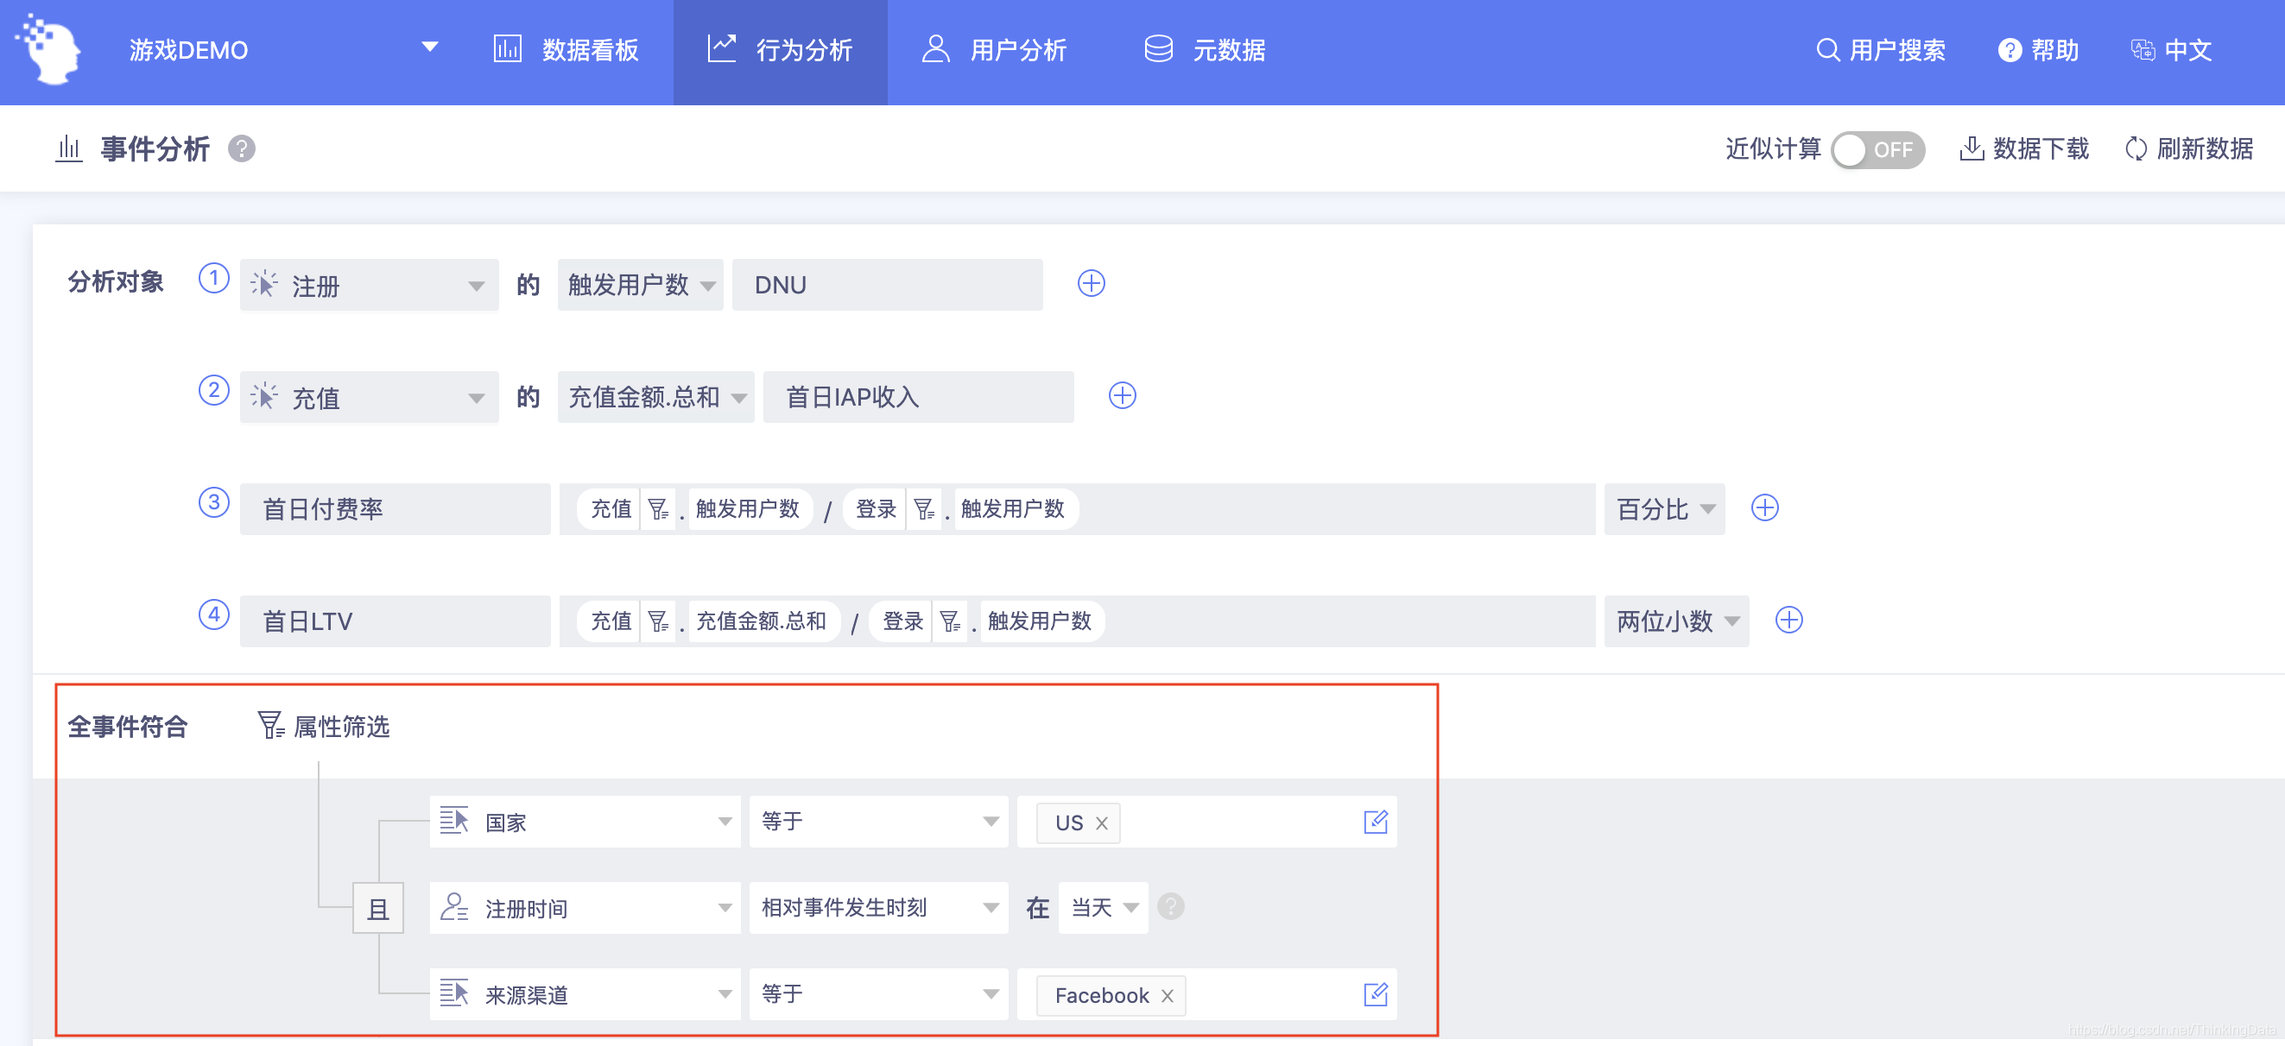Screen dimensions: 2285x1046
Task: Toggle the 且 logic operator box
Action: [x=378, y=908]
